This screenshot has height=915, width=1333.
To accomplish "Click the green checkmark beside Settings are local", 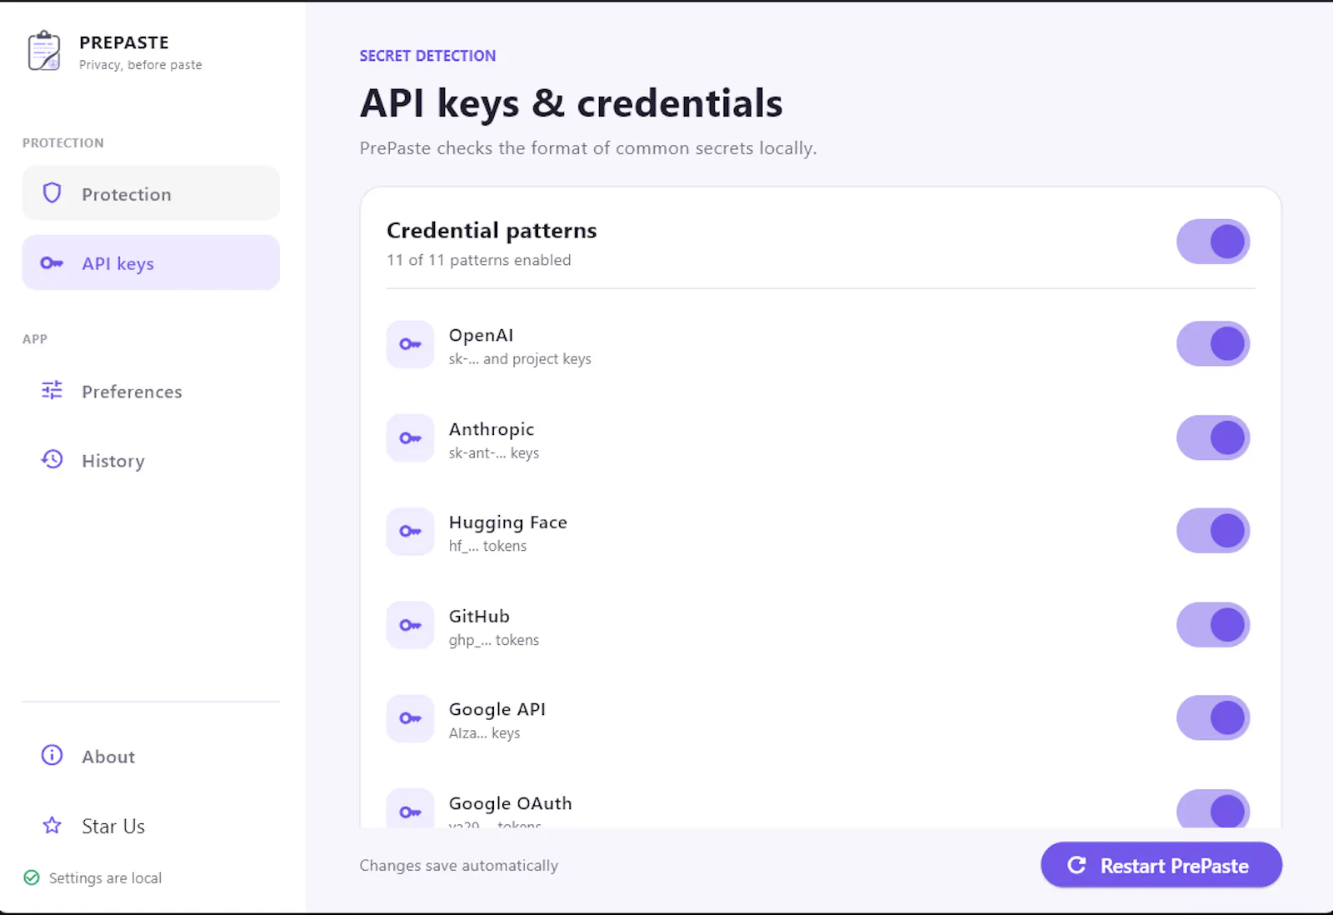I will point(32,877).
